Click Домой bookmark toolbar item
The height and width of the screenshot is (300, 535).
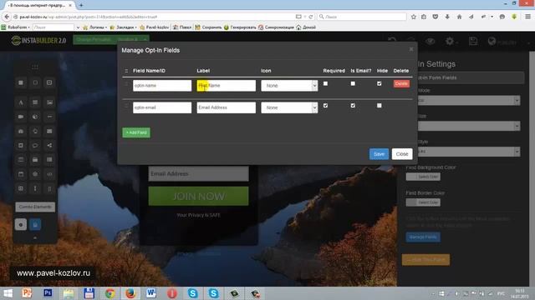(x=306, y=27)
